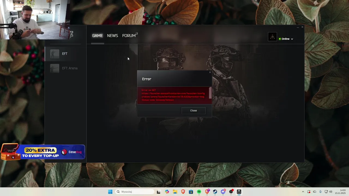Open Steam from the taskbar
Screen dimensions: 349x196
[x=215, y=192]
